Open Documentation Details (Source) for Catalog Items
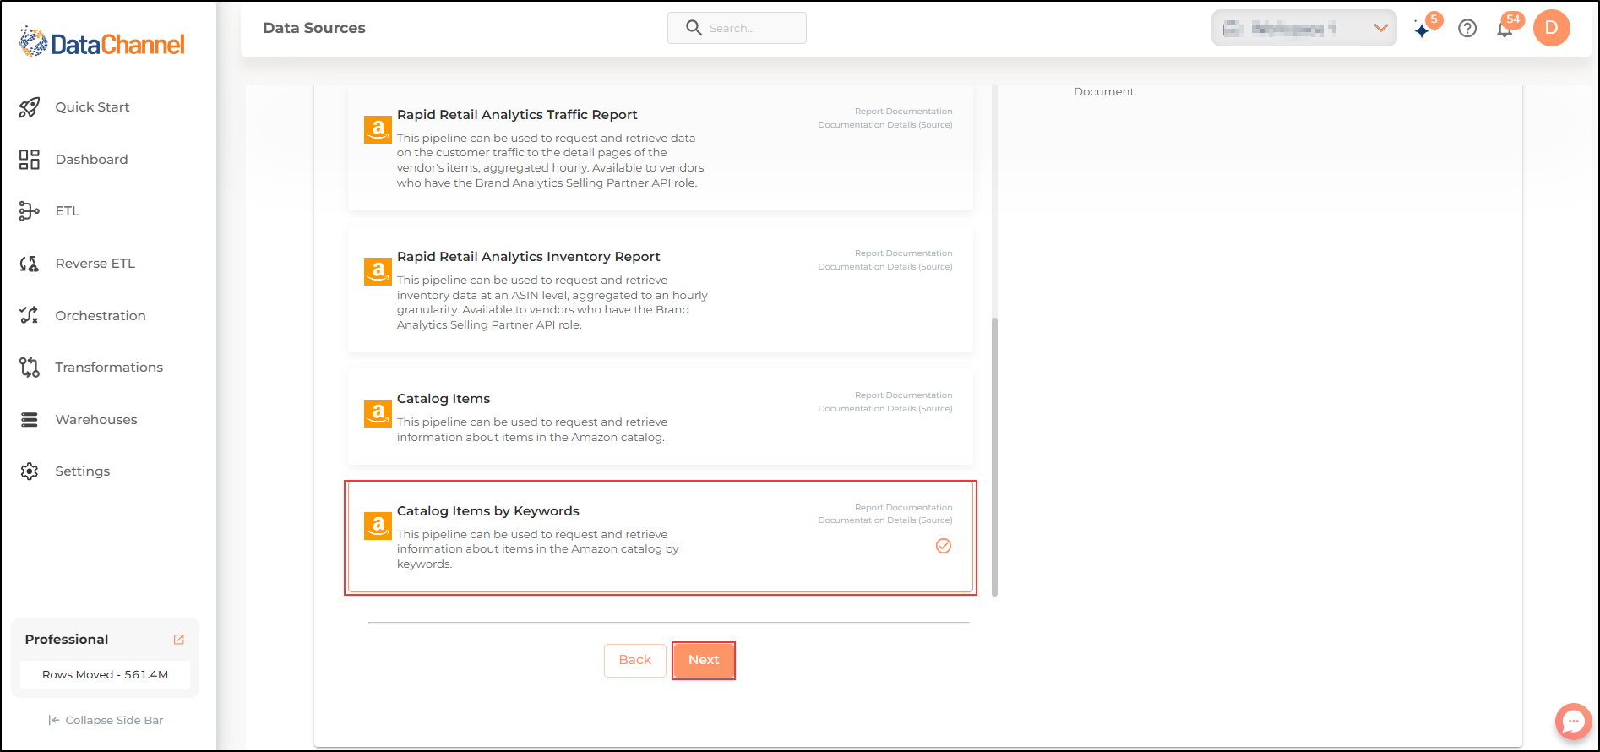The image size is (1600, 752). (885, 409)
